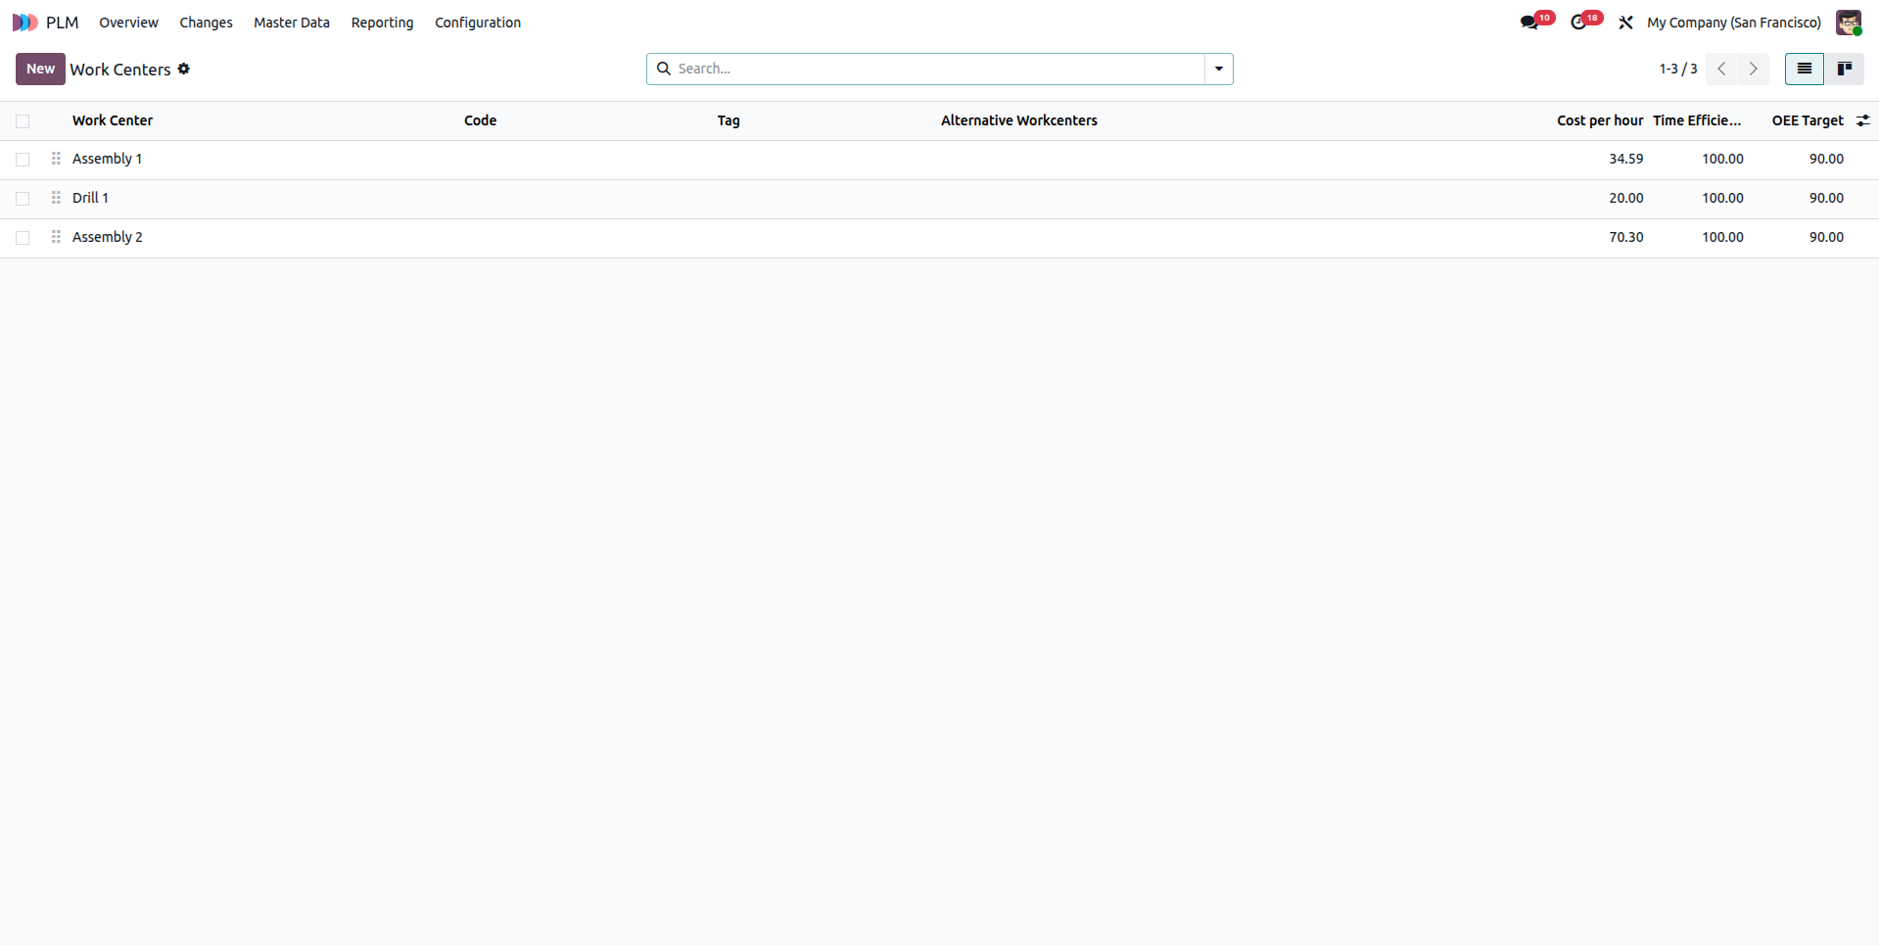Sort by Code column header

tap(480, 120)
